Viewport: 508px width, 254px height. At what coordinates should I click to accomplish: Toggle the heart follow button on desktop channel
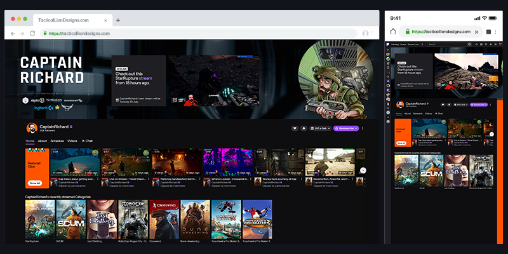click(x=295, y=128)
